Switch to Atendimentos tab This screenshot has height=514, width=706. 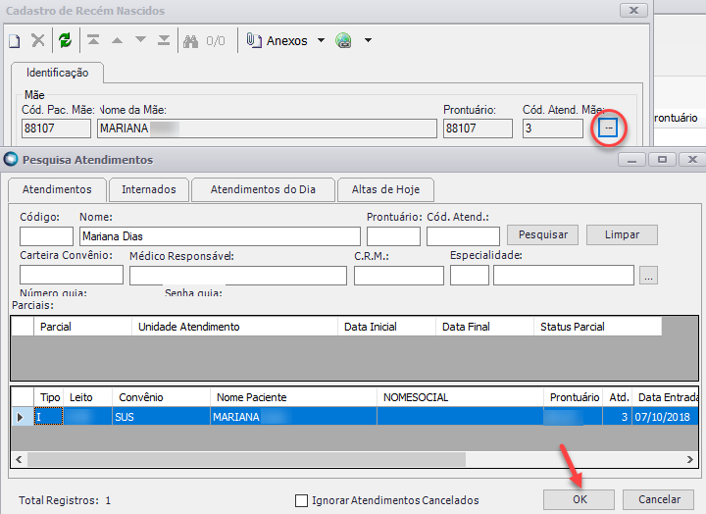[x=57, y=189]
